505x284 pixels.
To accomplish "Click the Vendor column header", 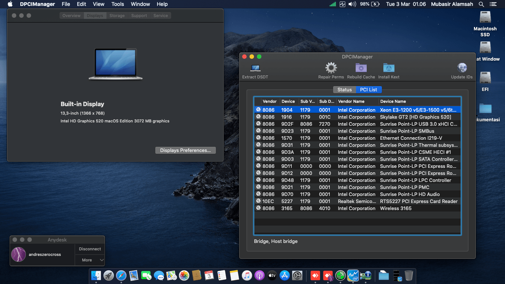I will click(x=270, y=101).
